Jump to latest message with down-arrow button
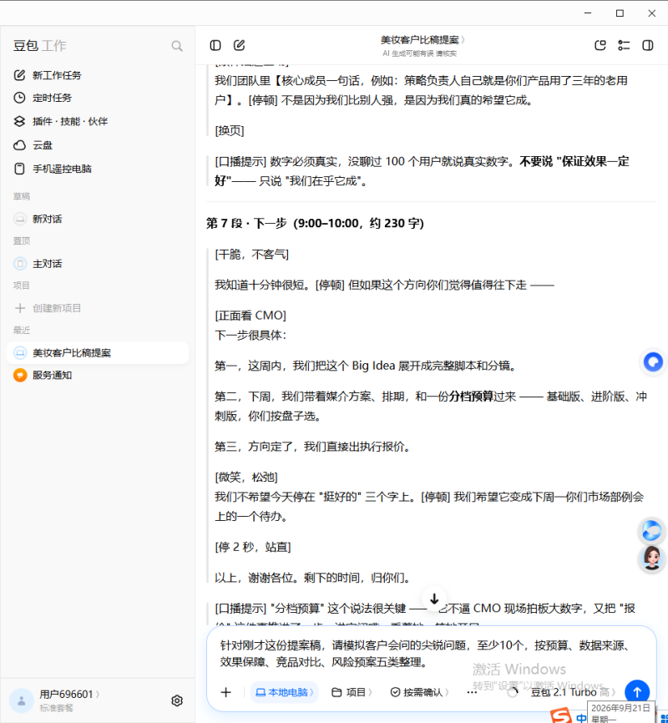The height and width of the screenshot is (723, 668). tap(434, 599)
